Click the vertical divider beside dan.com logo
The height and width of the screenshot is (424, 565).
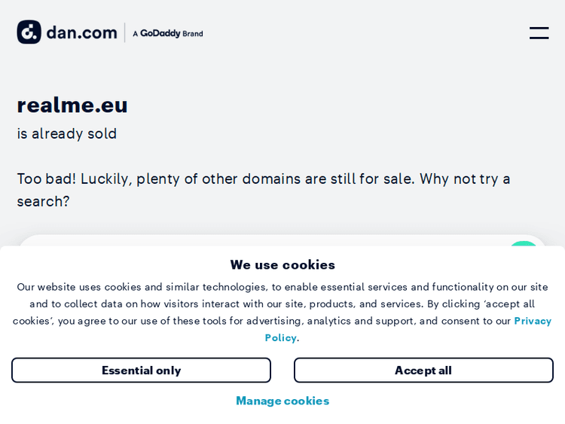(x=124, y=33)
